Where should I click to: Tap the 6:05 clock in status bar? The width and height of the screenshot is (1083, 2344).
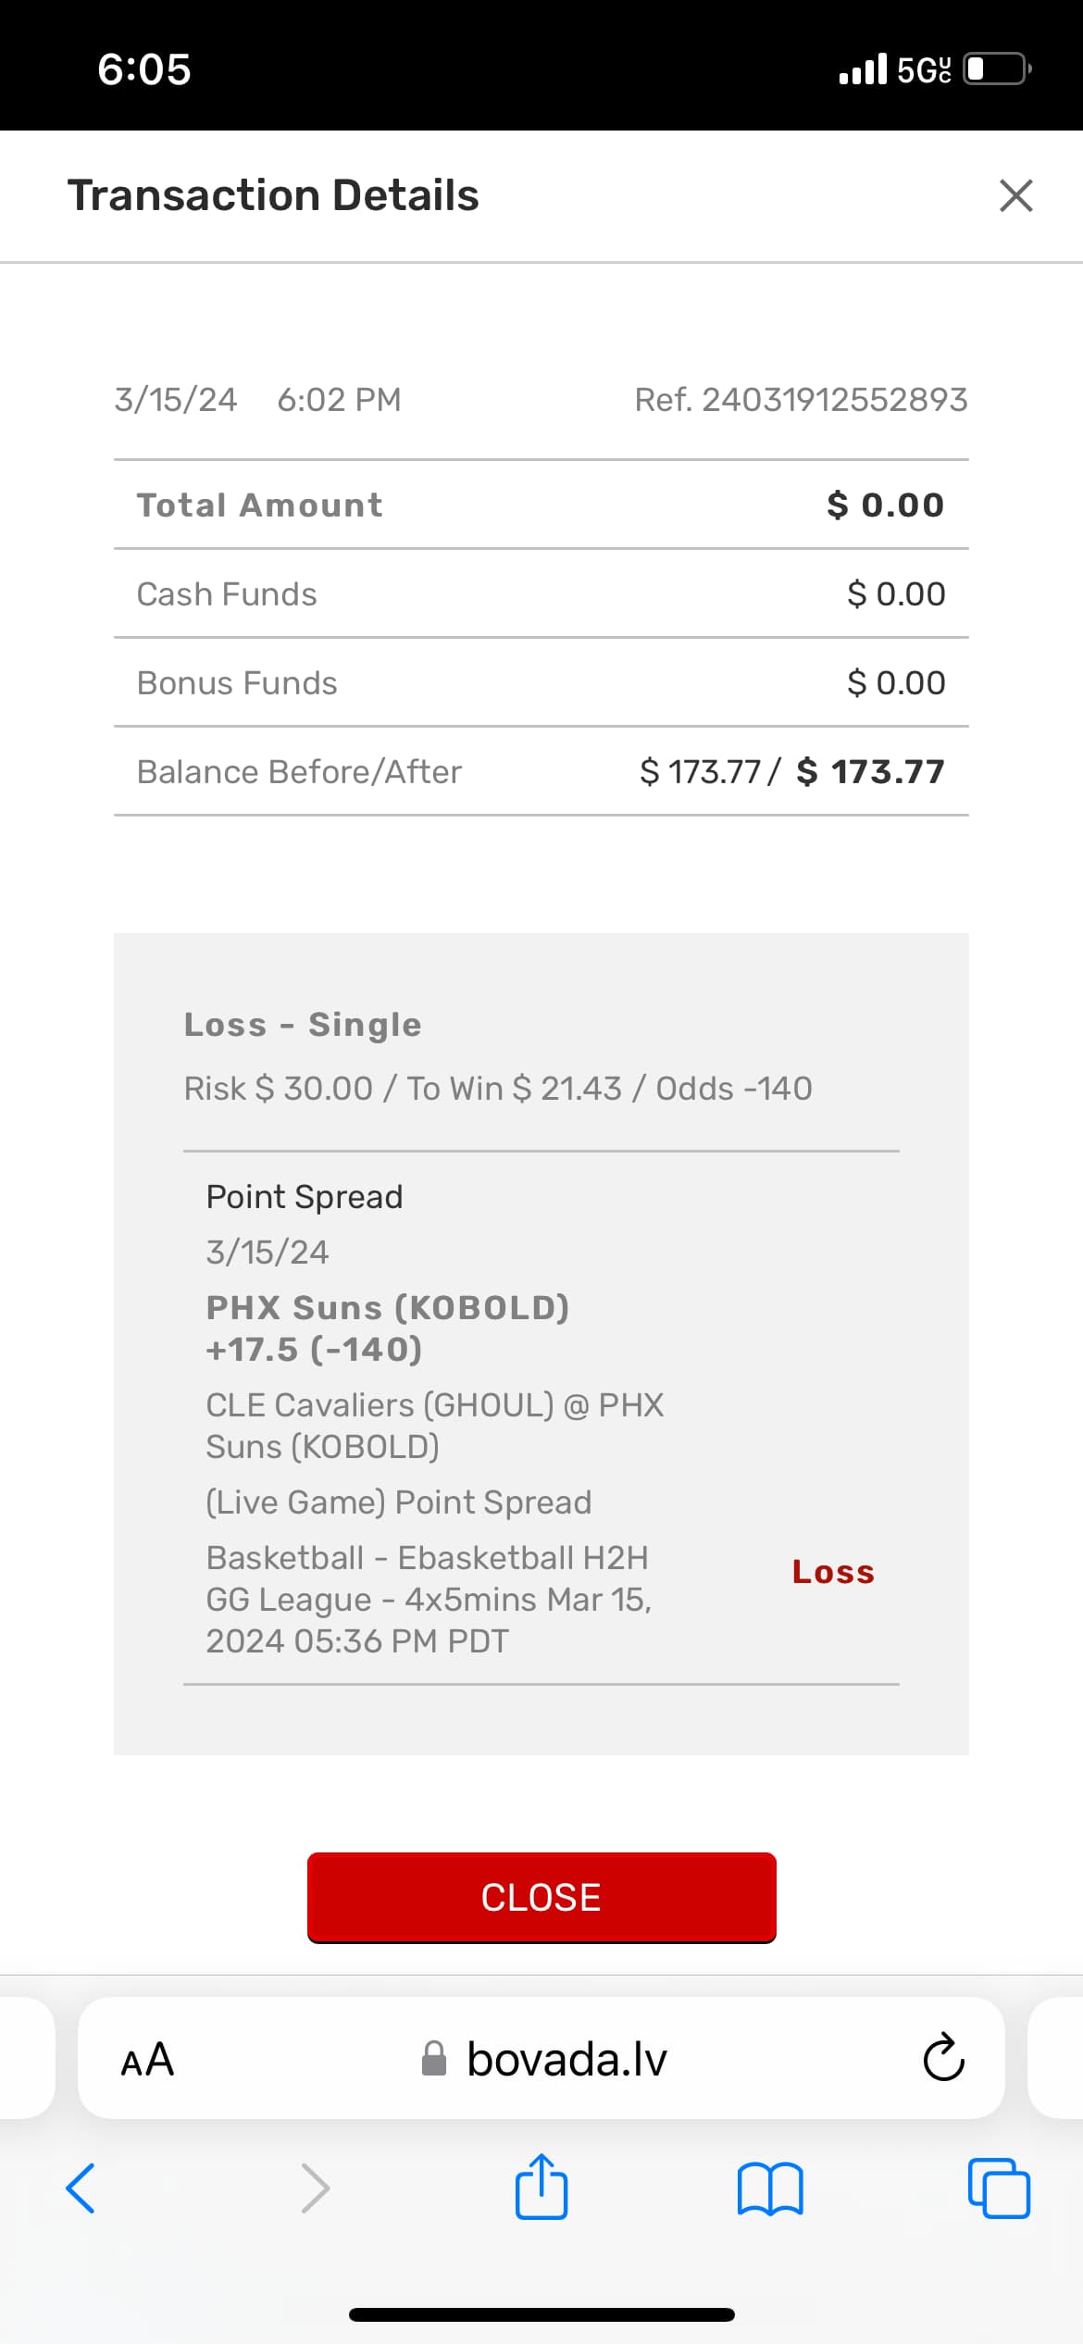point(144,69)
